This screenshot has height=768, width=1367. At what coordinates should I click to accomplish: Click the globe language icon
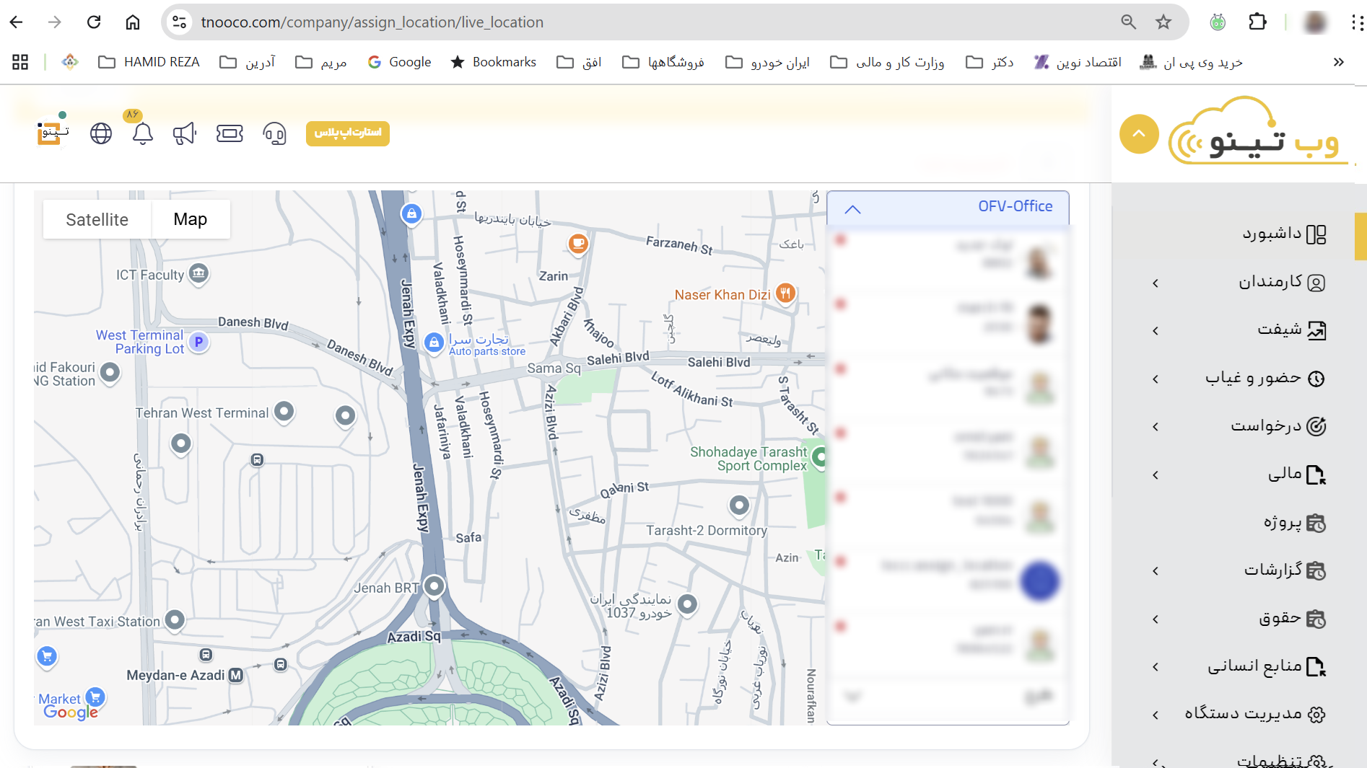point(101,133)
